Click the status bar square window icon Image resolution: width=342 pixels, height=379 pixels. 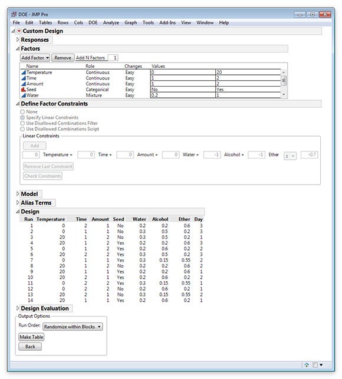point(315,365)
